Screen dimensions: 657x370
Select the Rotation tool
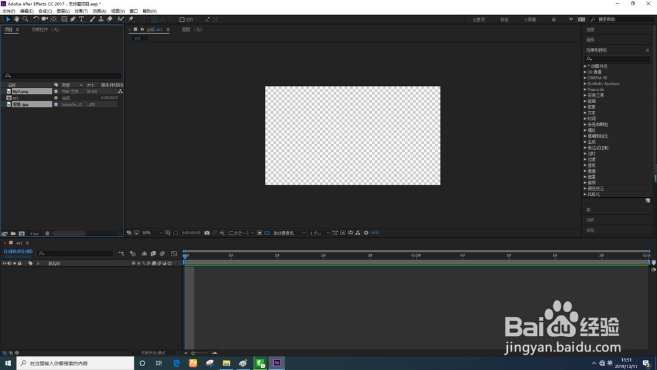click(x=36, y=19)
